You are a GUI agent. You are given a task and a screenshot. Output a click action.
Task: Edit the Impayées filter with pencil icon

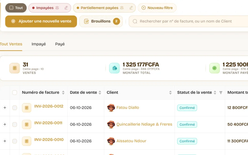(66, 8)
